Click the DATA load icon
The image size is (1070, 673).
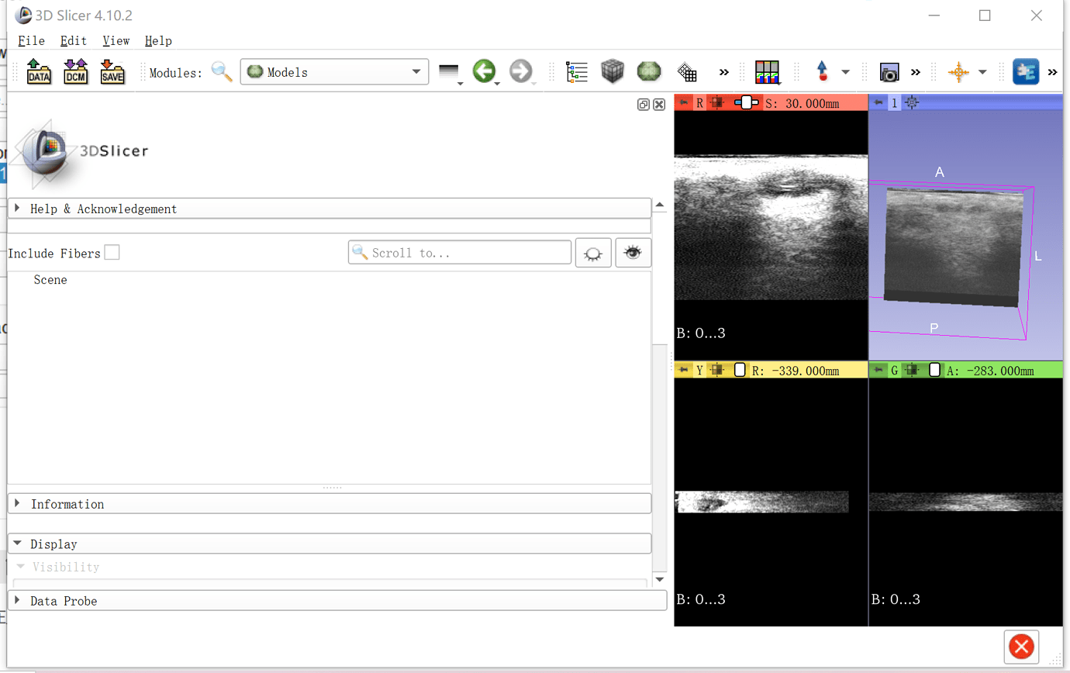[39, 72]
